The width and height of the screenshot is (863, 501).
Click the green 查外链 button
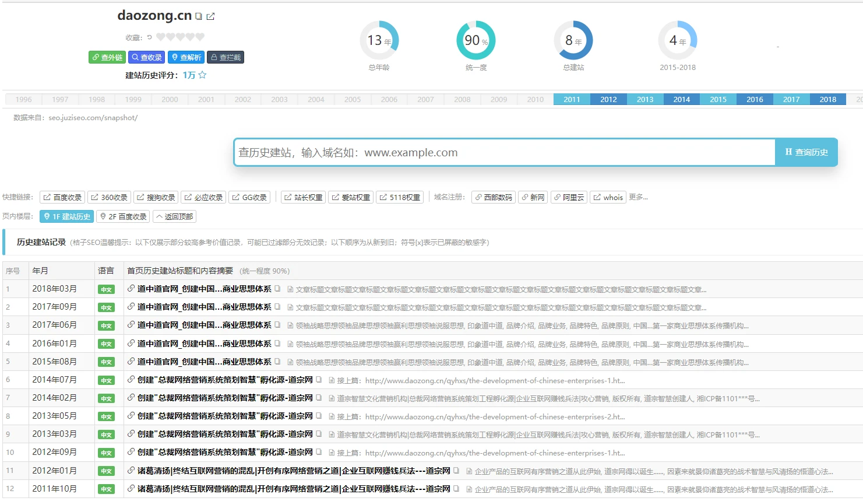point(107,57)
